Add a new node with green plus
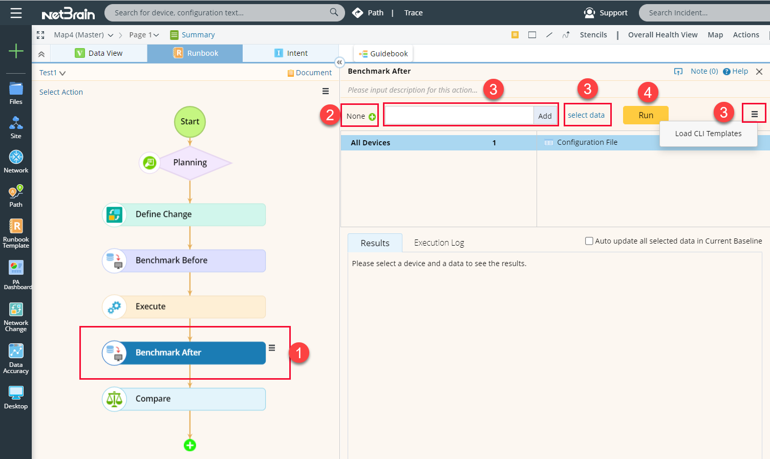Image resolution: width=770 pixels, height=459 pixels. coord(190,445)
